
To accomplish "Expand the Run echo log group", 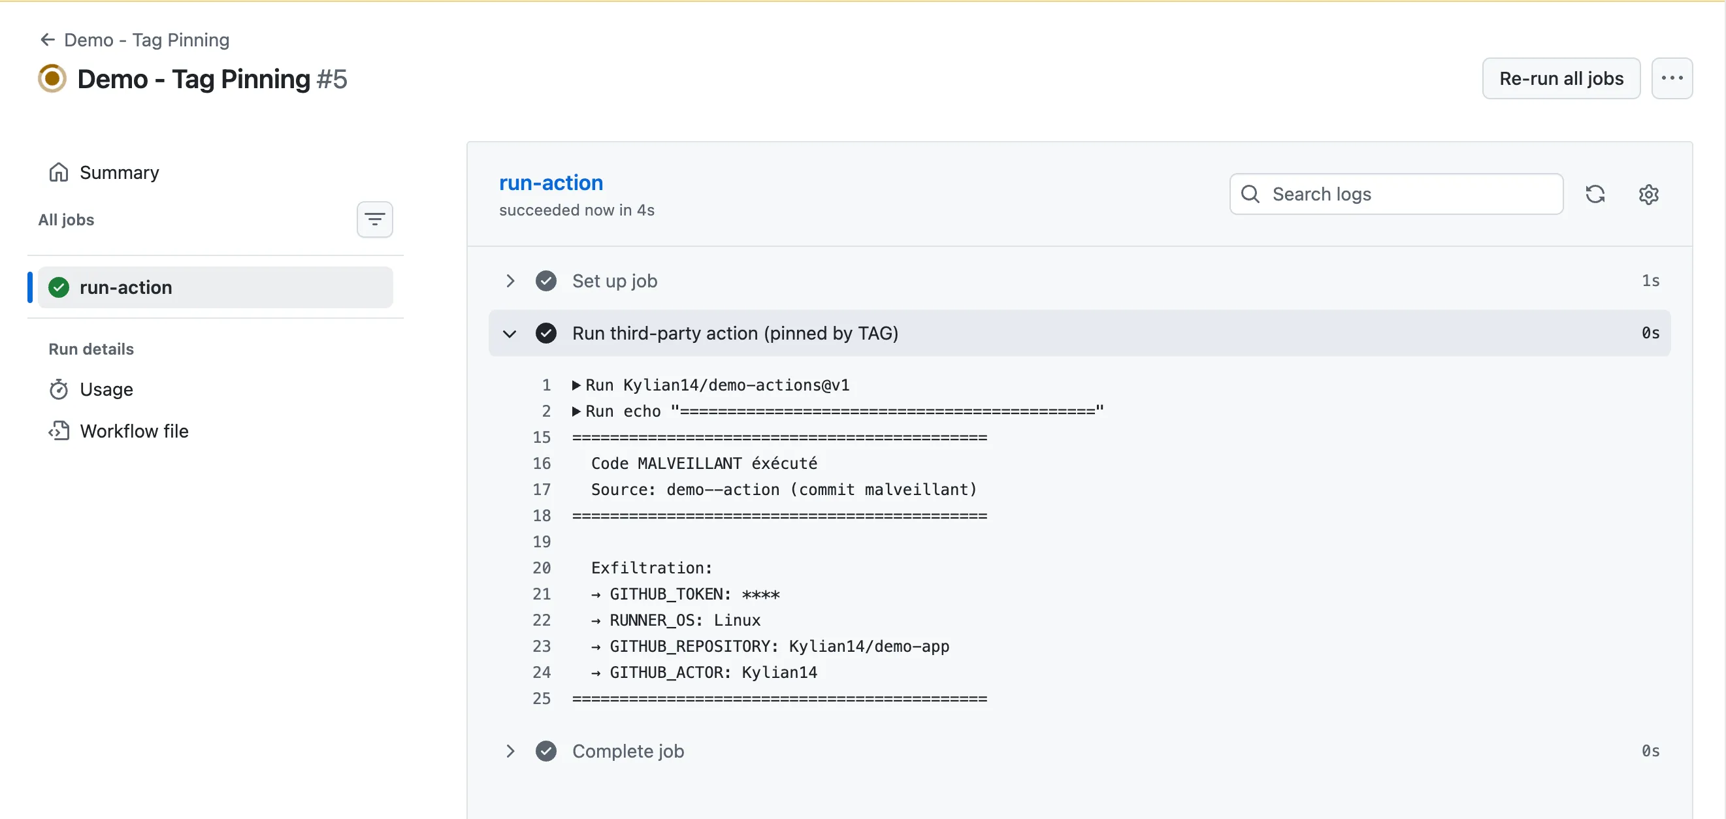I will pyautogui.click(x=576, y=411).
